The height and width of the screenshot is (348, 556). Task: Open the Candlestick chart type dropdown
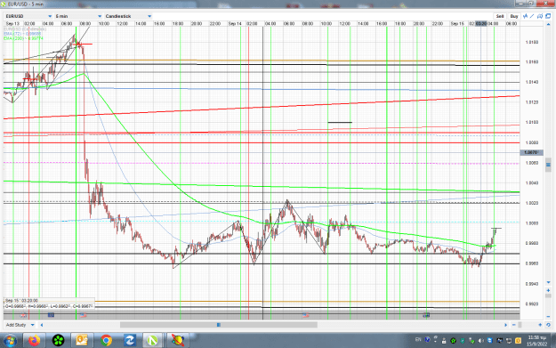pyautogui.click(x=128, y=16)
